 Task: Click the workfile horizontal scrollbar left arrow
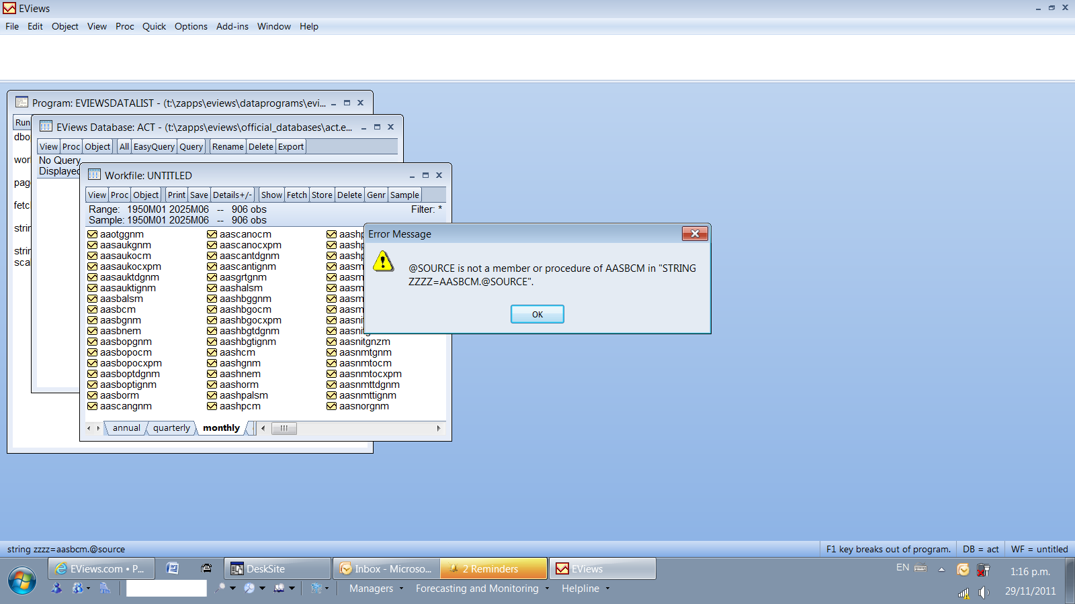coord(263,428)
